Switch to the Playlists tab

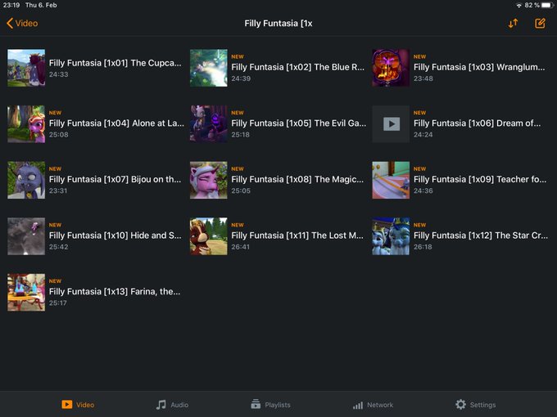(x=270, y=405)
